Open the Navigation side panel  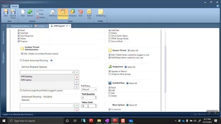click(3, 58)
